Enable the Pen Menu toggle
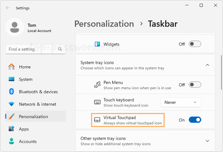Image resolution: width=223 pixels, height=152 pixels. (195, 85)
